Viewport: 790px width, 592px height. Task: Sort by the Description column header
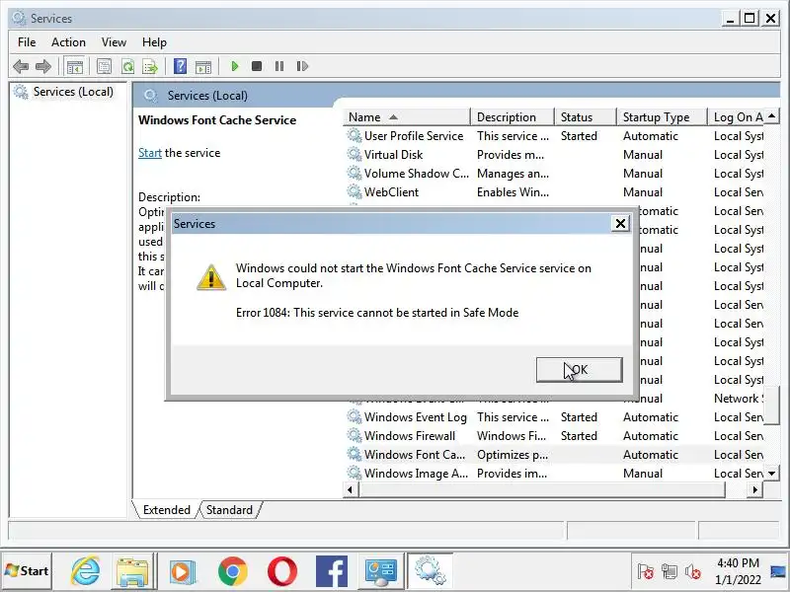click(512, 117)
